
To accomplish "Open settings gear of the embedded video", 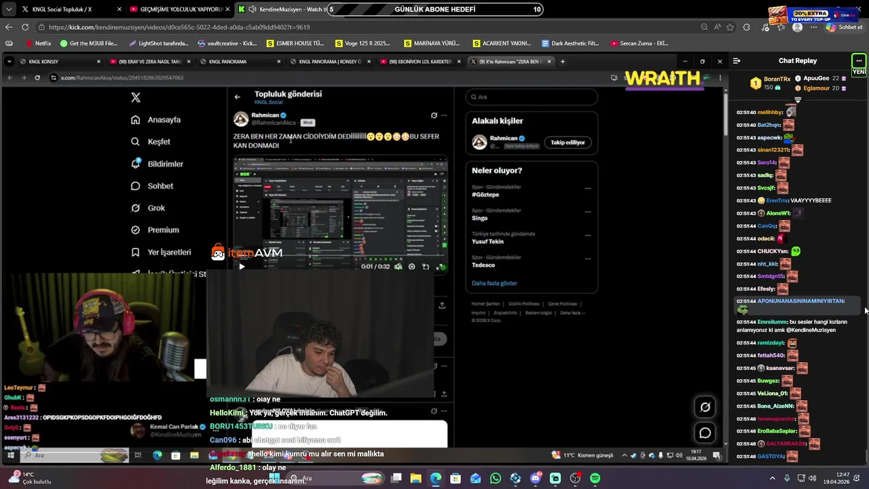I will 411,267.
